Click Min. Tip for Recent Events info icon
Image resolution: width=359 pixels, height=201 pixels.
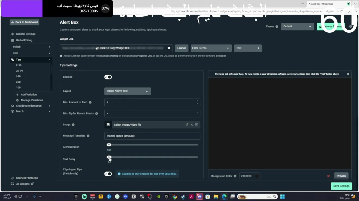96,114
